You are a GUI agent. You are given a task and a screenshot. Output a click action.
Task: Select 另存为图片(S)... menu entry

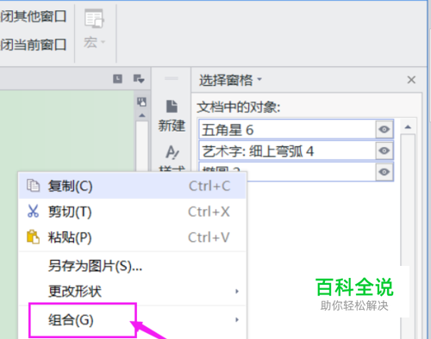pyautogui.click(x=133, y=266)
